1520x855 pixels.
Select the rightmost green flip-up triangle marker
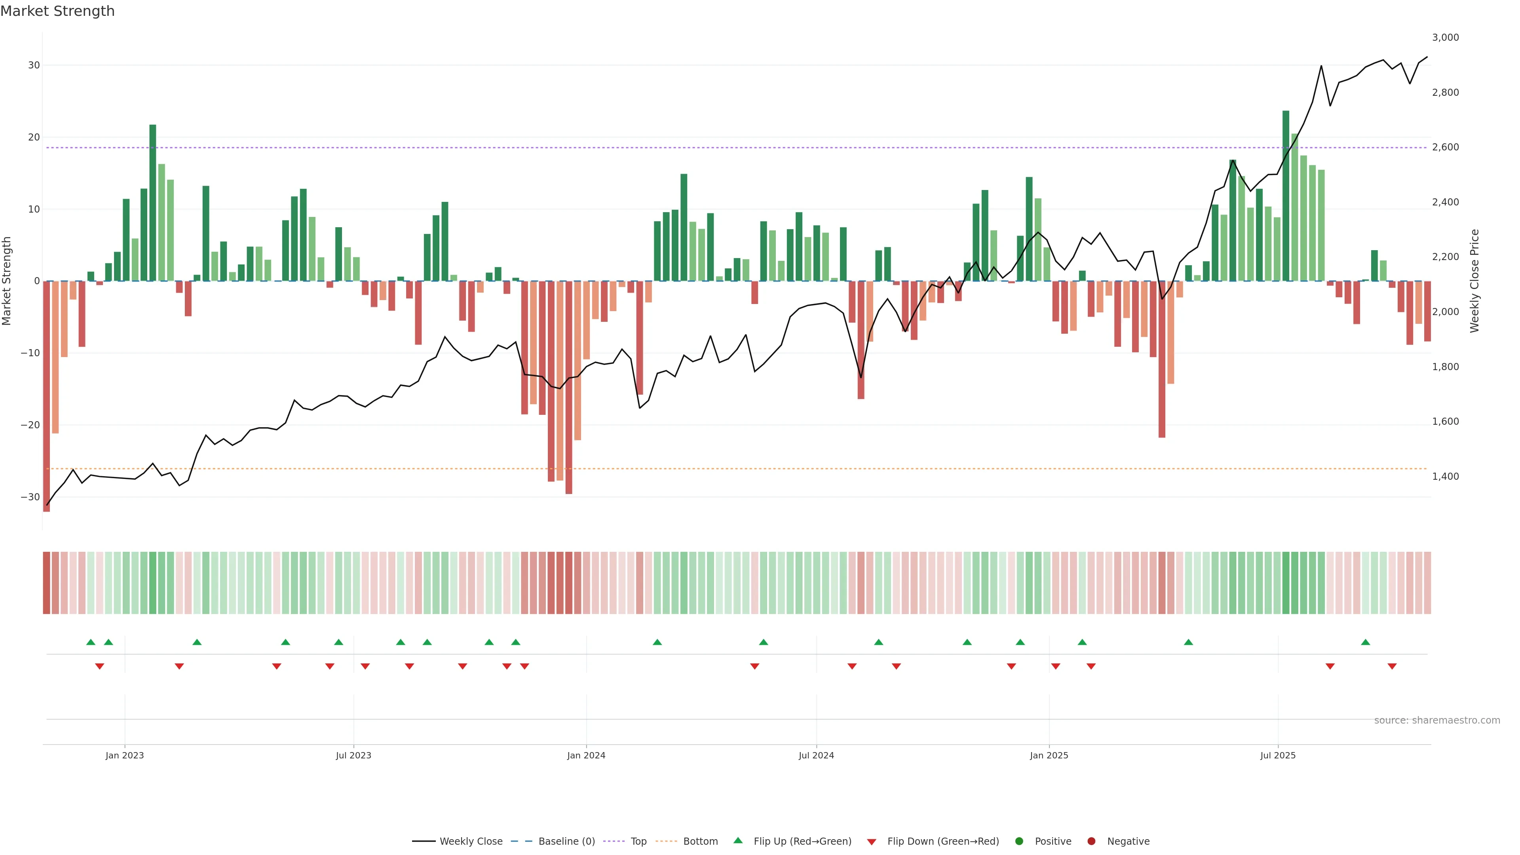click(1365, 642)
